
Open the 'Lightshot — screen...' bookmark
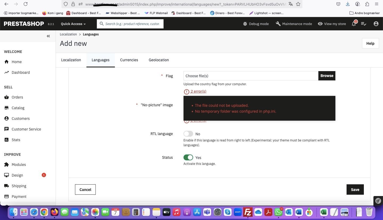[266, 13]
